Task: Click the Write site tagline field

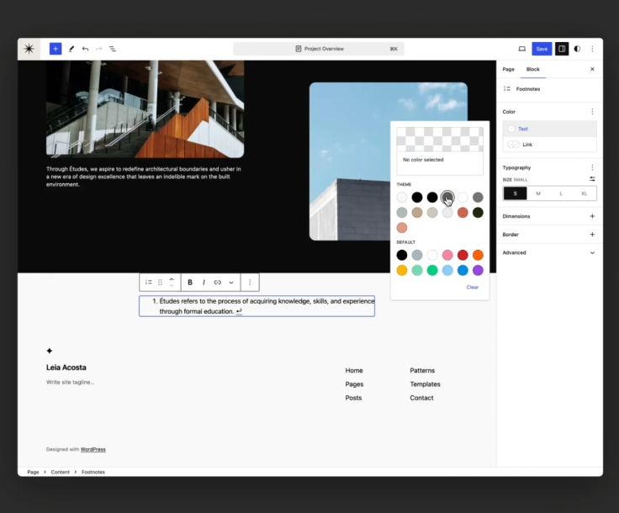Action: click(x=71, y=382)
